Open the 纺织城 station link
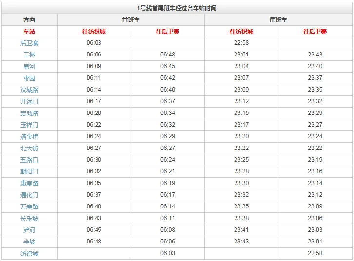Viewport: 354px width, 261px height. [x=29, y=253]
